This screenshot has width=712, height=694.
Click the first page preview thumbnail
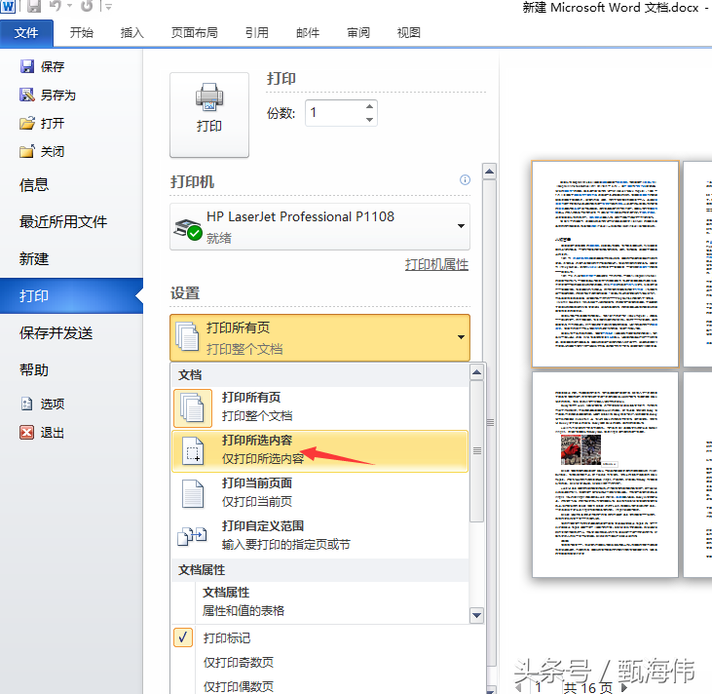point(605,263)
